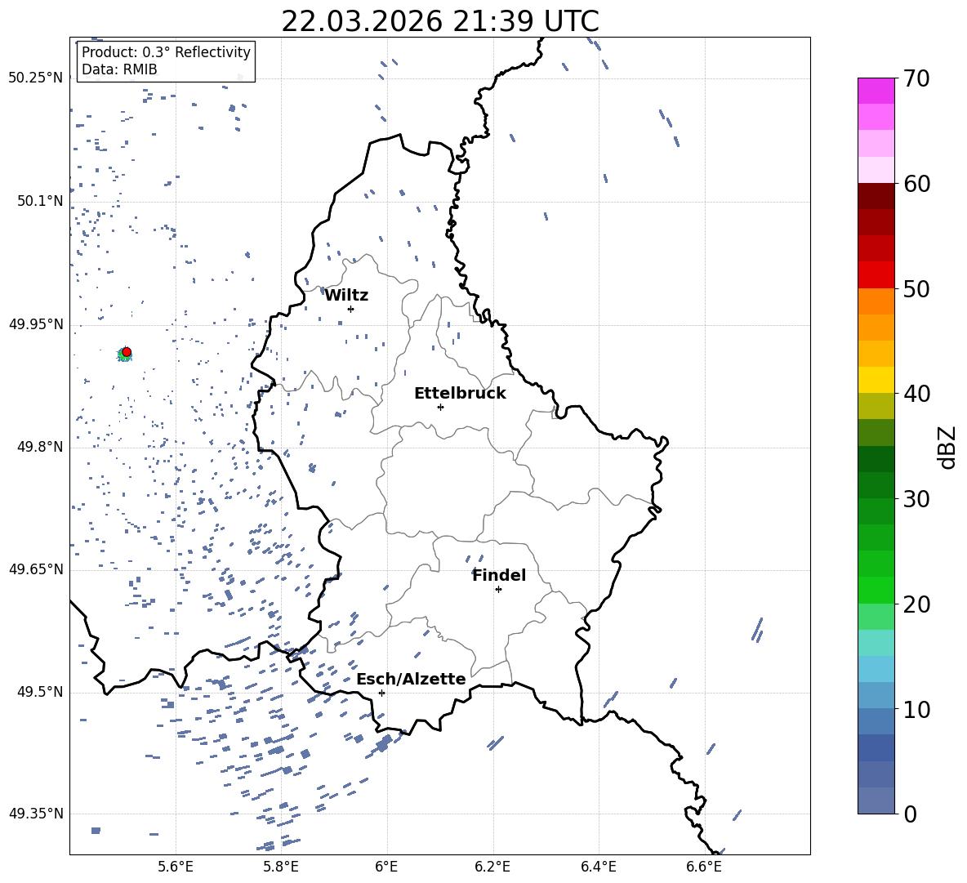Click the 6.4°E longitude label
The image size is (967, 883).
point(598,867)
